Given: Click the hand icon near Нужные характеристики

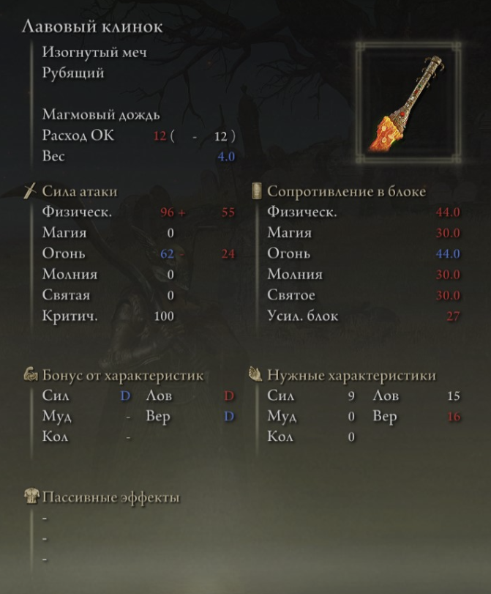Looking at the screenshot, I should [256, 374].
